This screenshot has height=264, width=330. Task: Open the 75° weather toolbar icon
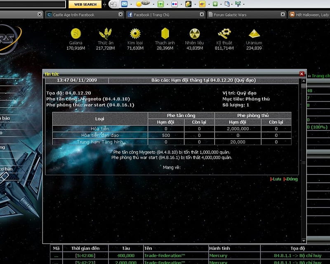point(143,4)
